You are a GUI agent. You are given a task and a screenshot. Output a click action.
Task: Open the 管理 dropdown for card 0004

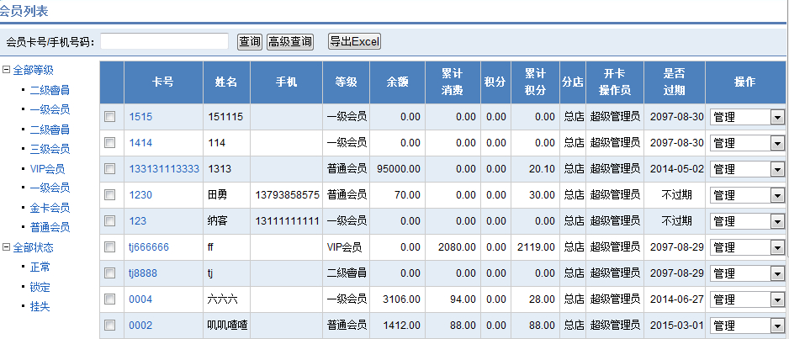tap(777, 299)
